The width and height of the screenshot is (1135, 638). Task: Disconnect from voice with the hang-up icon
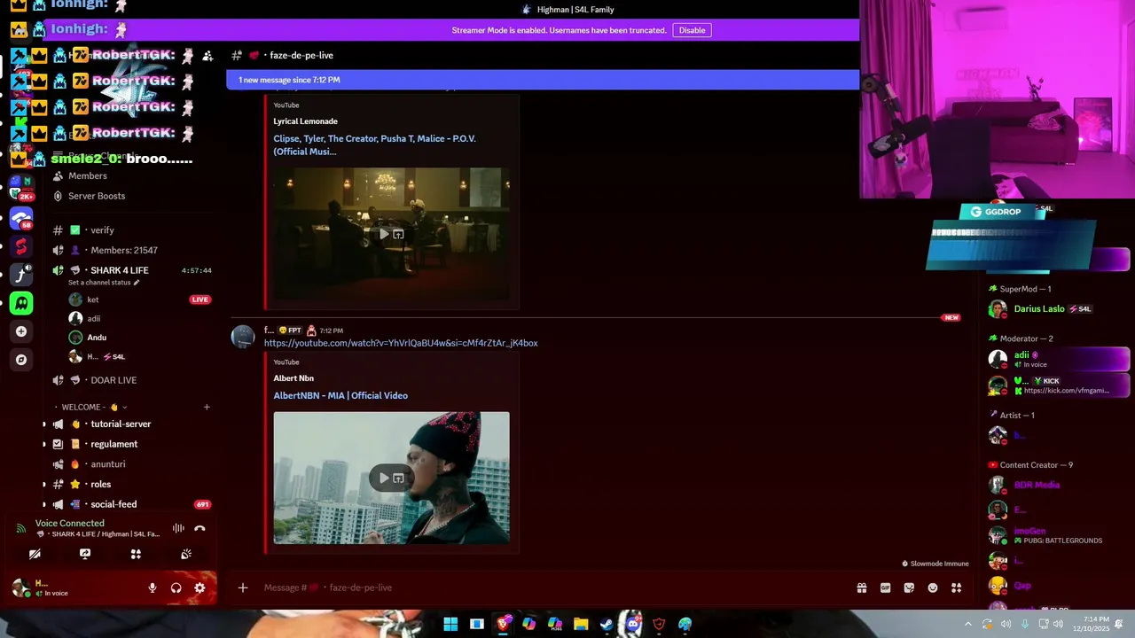pyautogui.click(x=200, y=529)
